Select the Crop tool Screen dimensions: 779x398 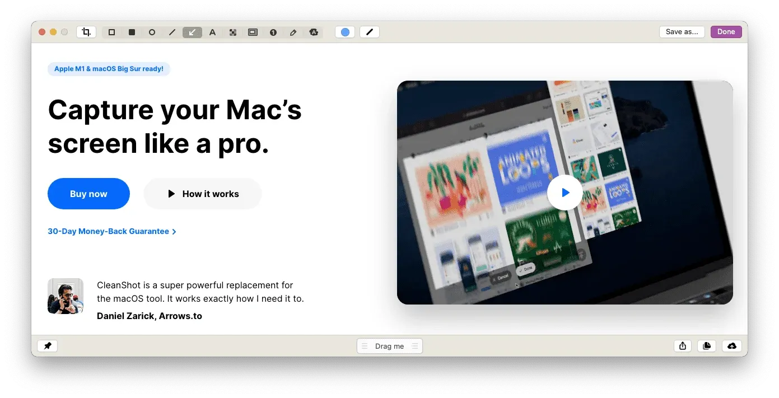[86, 32]
